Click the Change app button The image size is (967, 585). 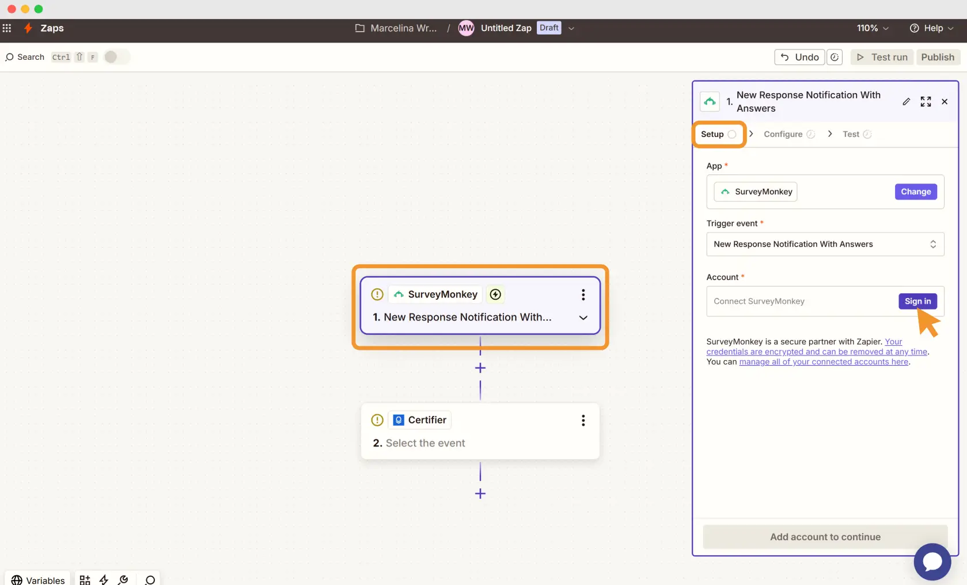[915, 192]
